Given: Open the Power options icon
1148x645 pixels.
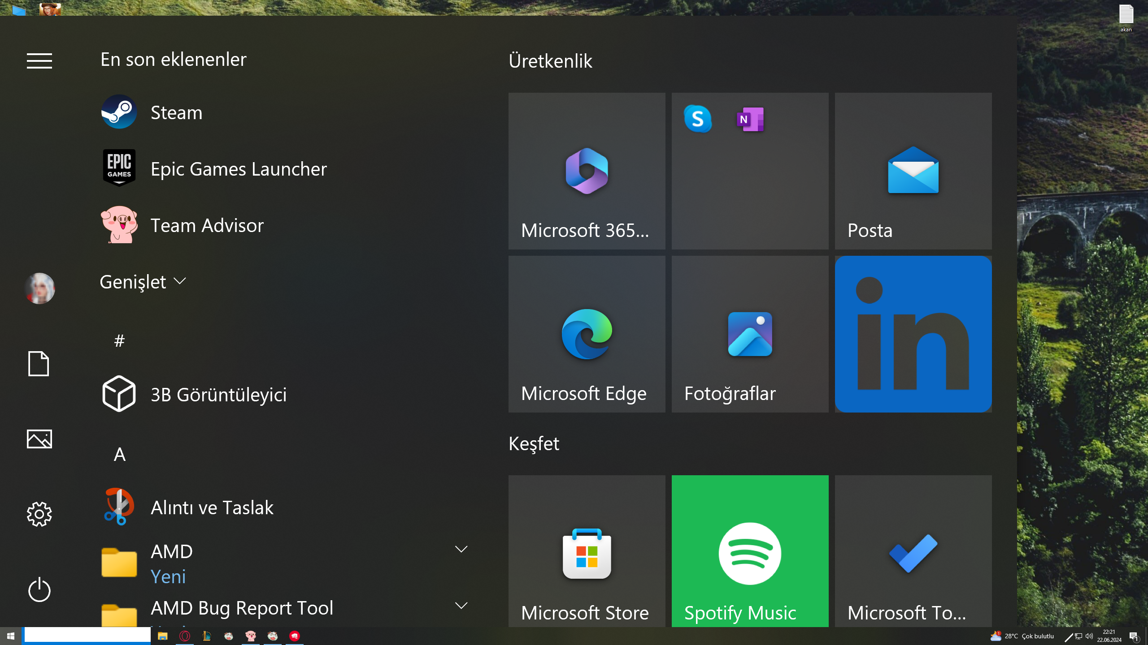Looking at the screenshot, I should pos(39,589).
